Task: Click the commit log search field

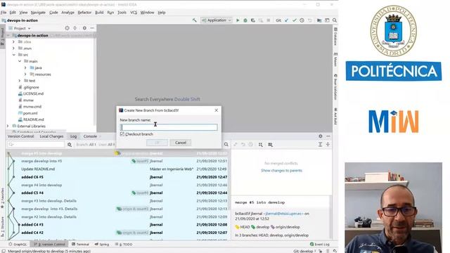Action: pos(36,145)
